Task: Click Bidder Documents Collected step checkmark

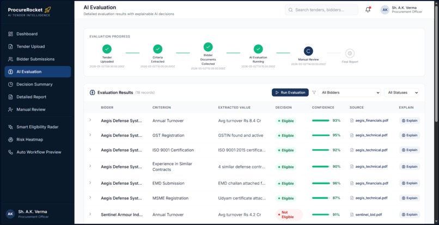Action: (x=208, y=47)
